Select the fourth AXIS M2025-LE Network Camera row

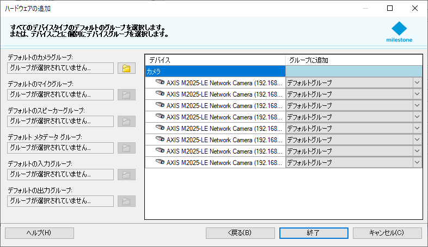coord(215,117)
